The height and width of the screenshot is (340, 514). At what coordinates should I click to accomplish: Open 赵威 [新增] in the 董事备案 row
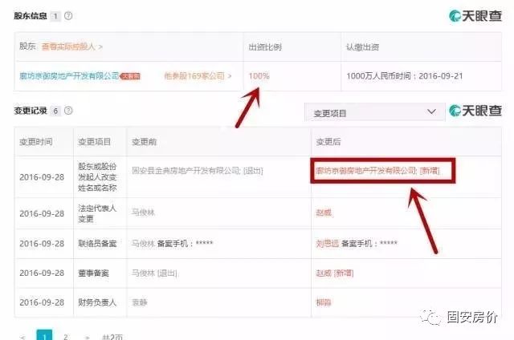334,273
